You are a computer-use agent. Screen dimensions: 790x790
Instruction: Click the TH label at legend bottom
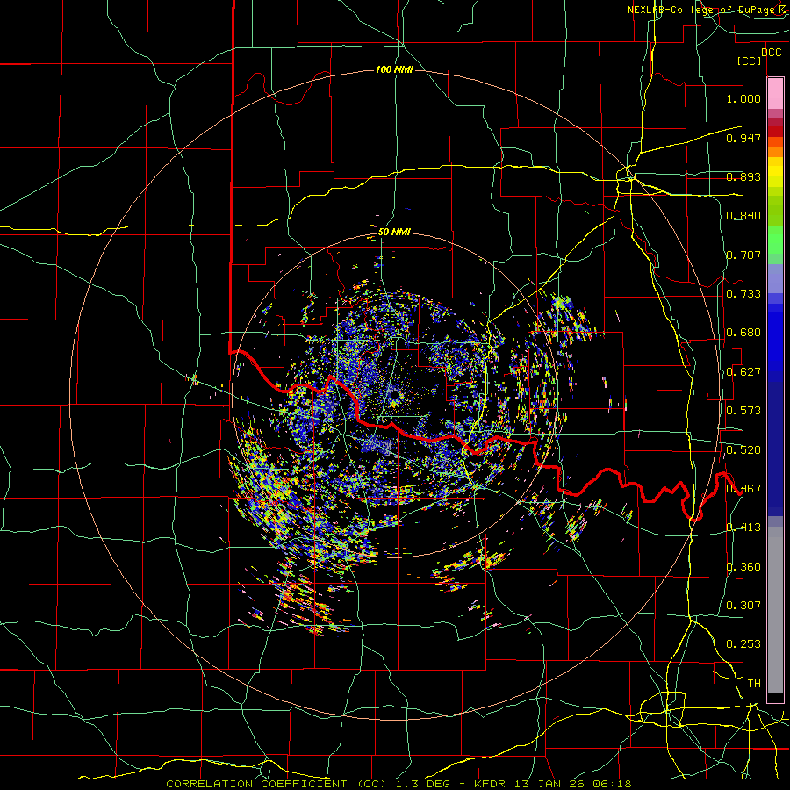point(754,684)
